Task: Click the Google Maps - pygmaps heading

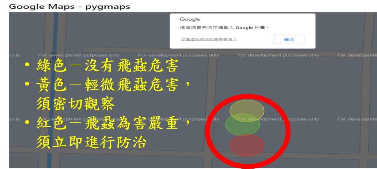Action: (70, 6)
